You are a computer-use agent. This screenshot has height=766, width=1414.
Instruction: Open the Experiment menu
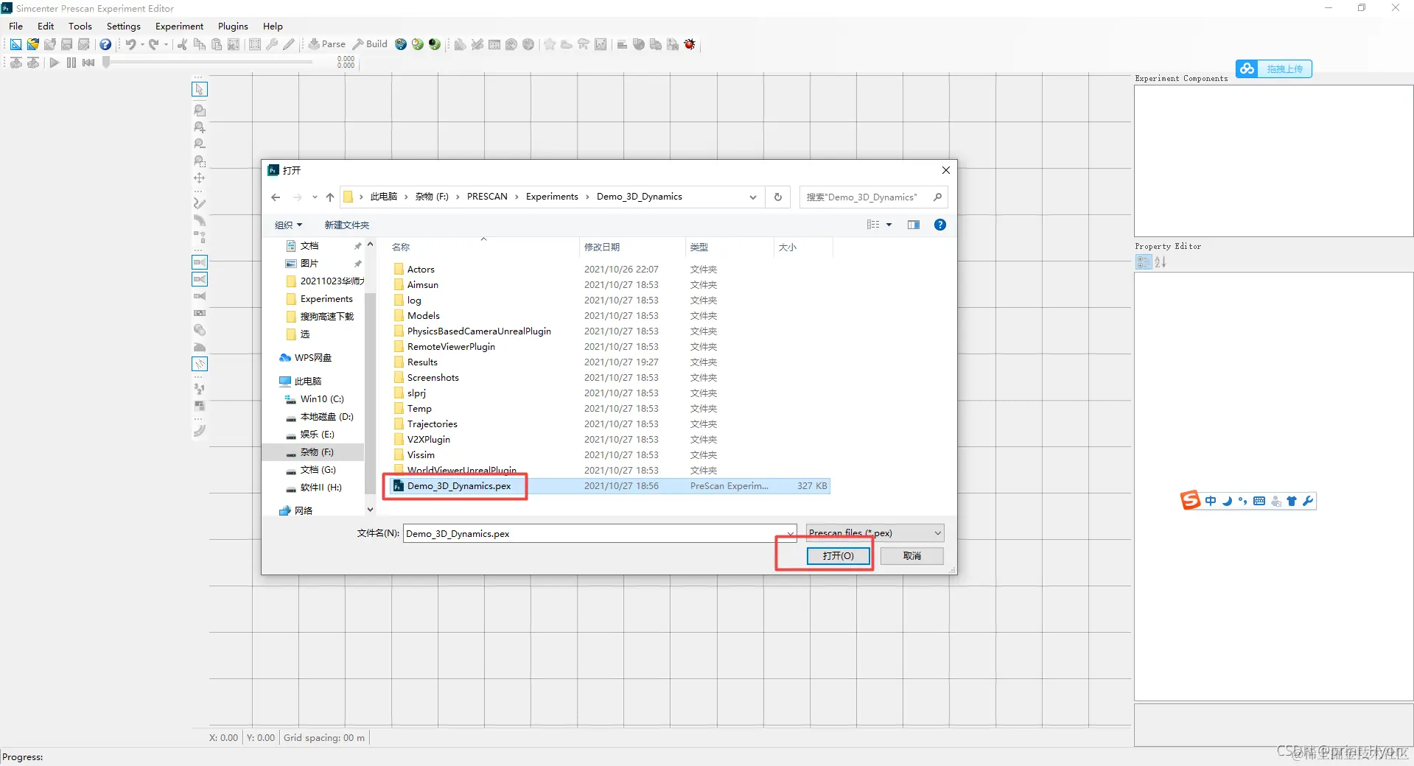click(179, 26)
